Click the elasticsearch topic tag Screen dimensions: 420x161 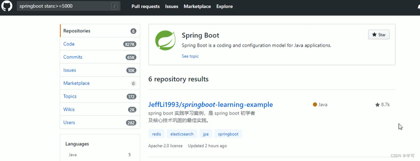coord(182,134)
